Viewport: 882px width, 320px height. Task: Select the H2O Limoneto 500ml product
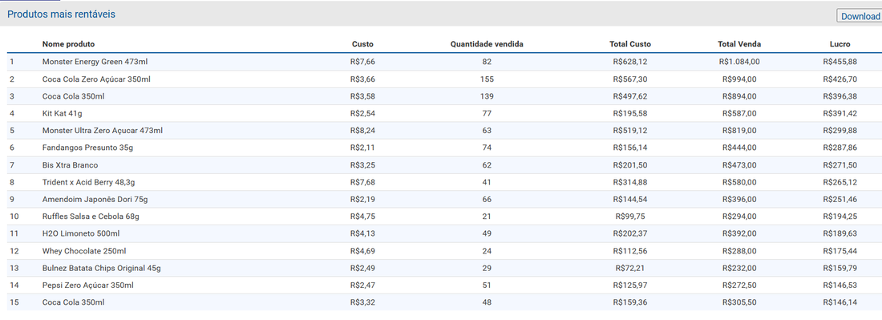point(81,233)
